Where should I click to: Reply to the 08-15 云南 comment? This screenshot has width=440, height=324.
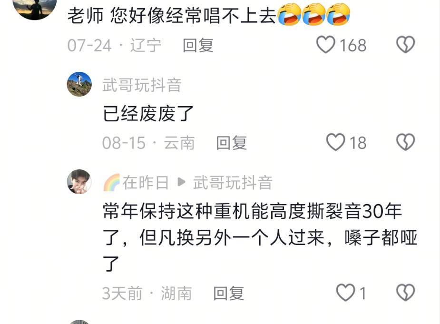pyautogui.click(x=232, y=143)
